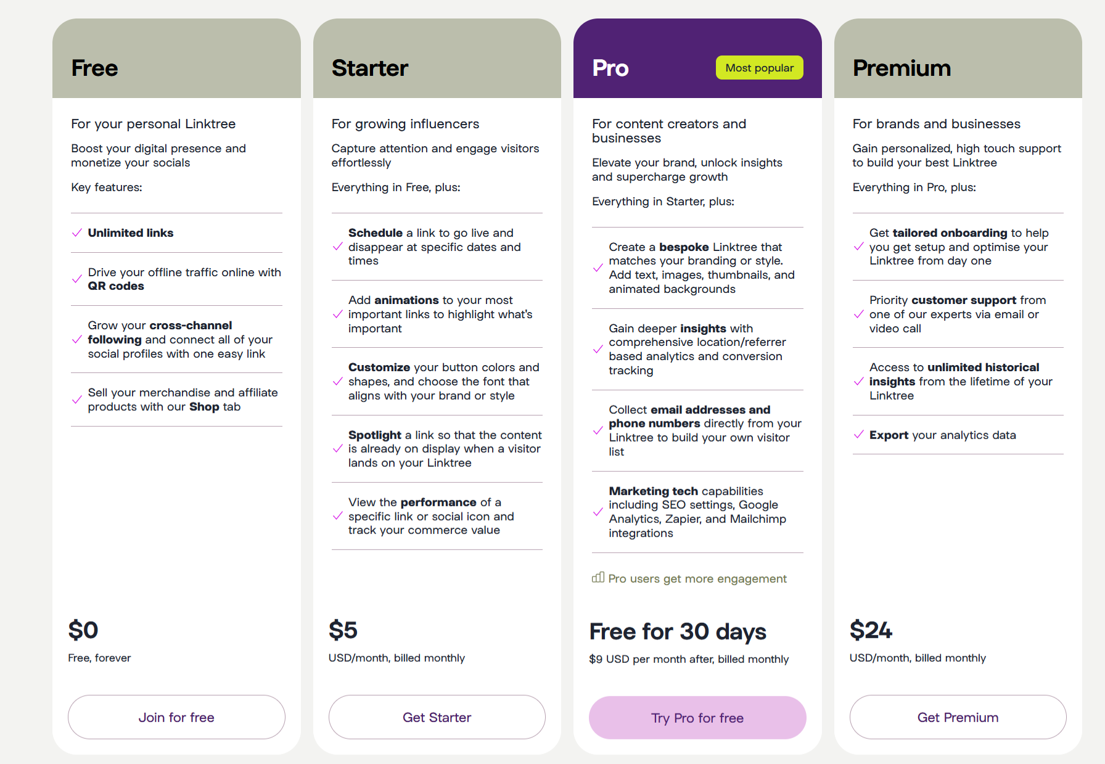The image size is (1105, 764).
Task: Select the Join for free button
Action: coord(176,717)
